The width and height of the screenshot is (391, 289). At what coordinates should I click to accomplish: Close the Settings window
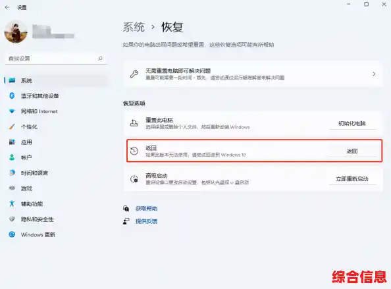(384, 4)
